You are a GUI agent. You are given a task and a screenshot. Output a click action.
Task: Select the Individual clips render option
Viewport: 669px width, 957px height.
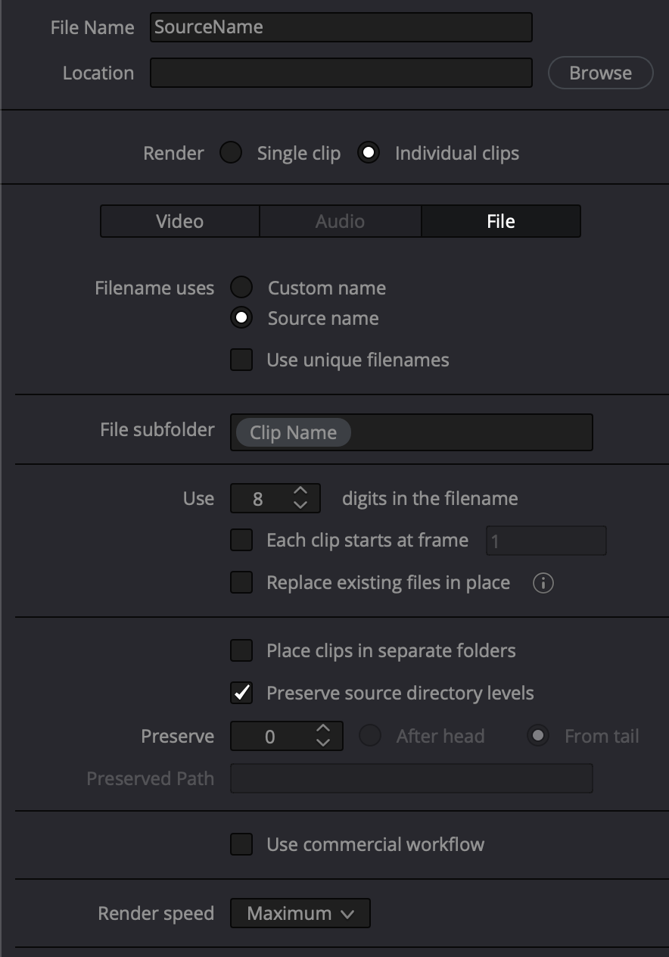[x=369, y=153]
